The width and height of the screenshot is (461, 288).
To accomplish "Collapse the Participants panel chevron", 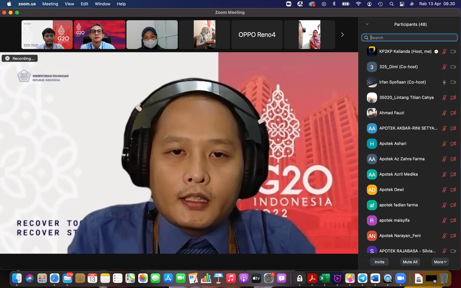I will (367, 24).
